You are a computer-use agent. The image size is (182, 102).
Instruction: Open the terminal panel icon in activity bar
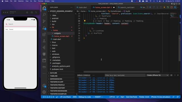[44, 60]
